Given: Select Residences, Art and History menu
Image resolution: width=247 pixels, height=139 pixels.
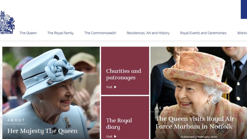Looking at the screenshot, I should click(x=148, y=33).
